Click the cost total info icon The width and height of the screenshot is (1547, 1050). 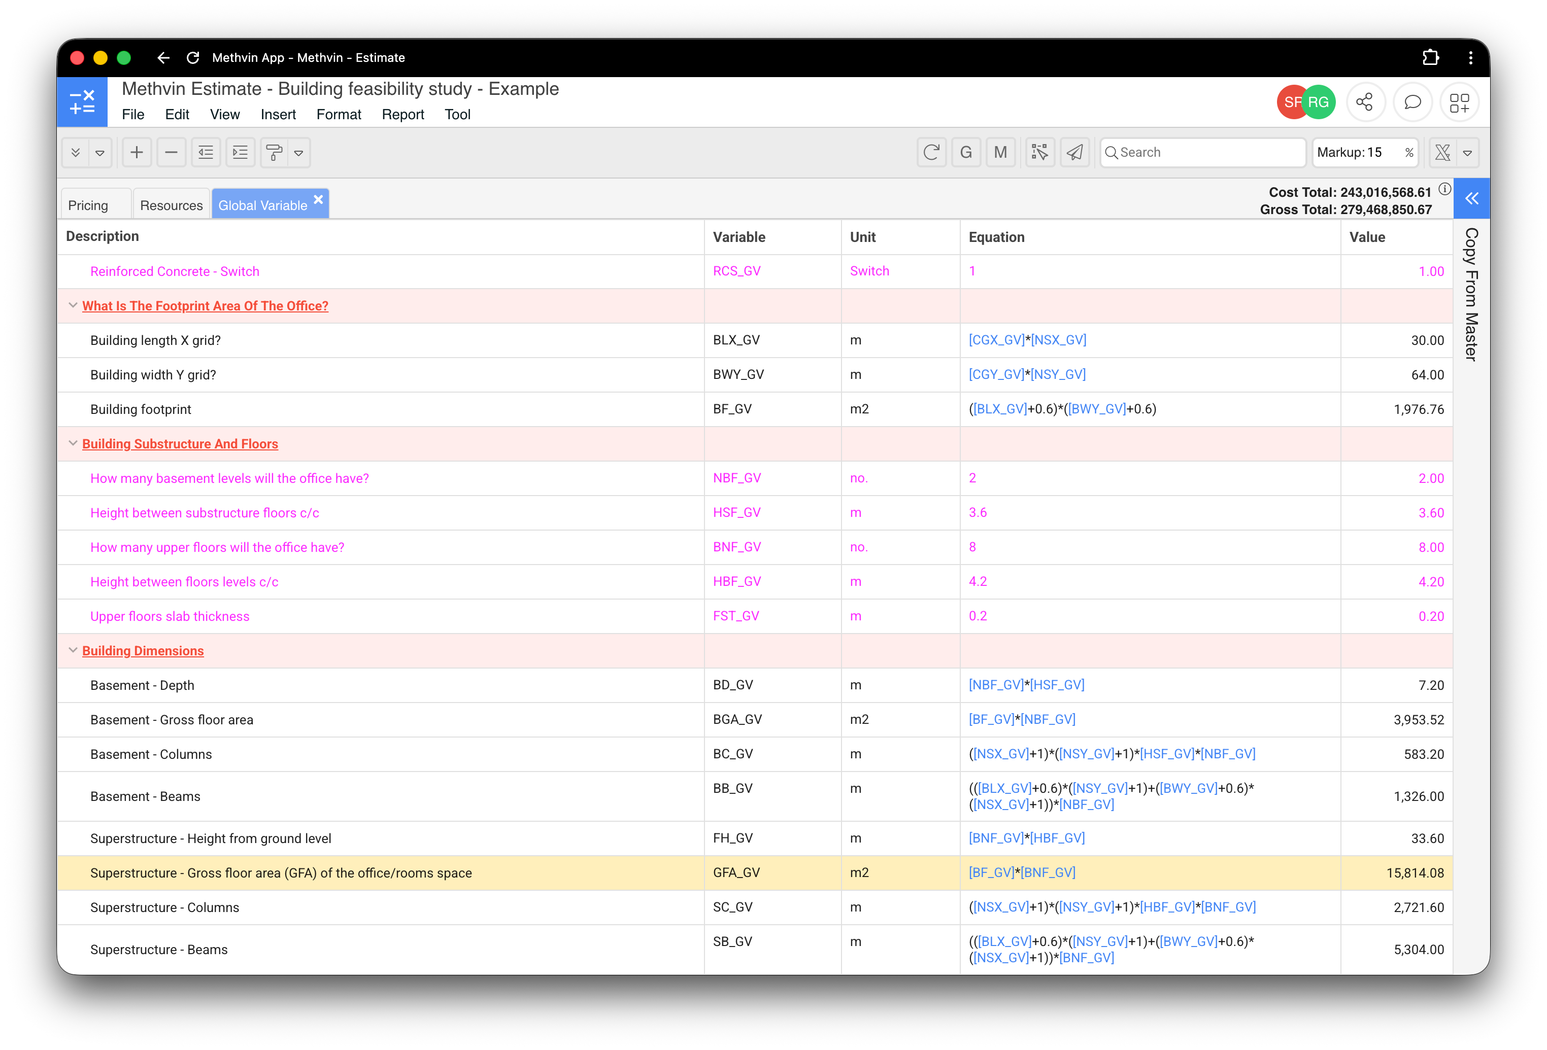pyautogui.click(x=1444, y=190)
